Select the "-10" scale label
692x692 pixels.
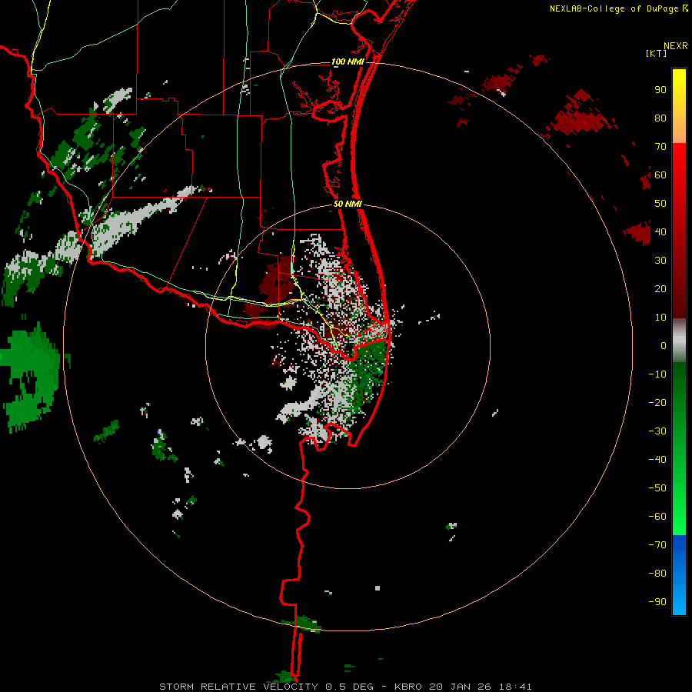(657, 374)
